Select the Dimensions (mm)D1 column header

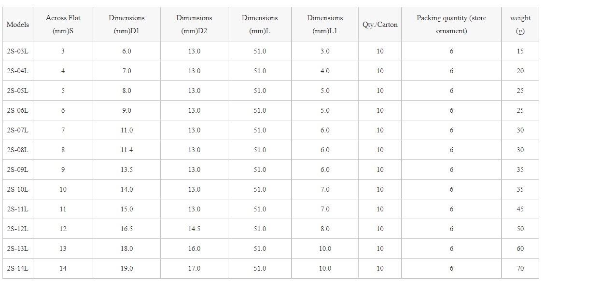[x=126, y=25]
